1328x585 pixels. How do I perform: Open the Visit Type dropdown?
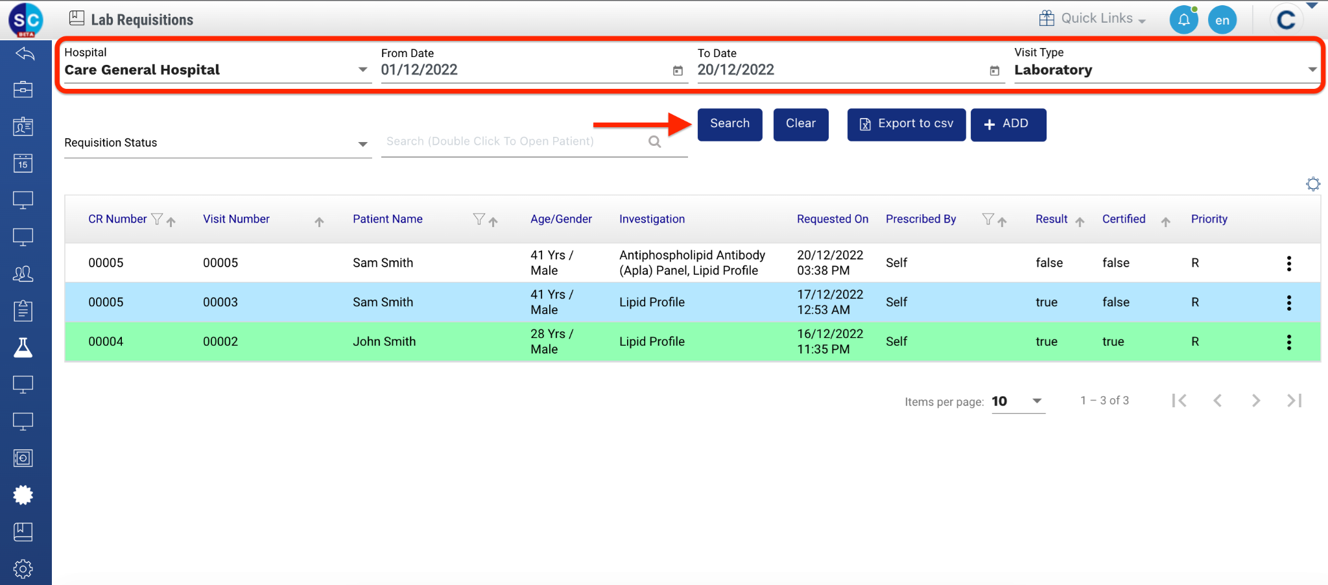point(1312,70)
